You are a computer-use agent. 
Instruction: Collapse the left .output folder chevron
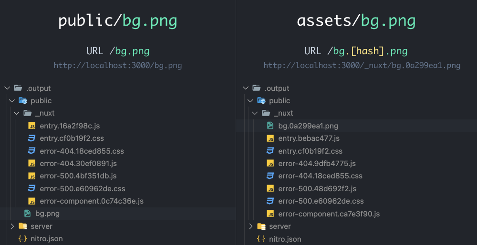click(7, 88)
